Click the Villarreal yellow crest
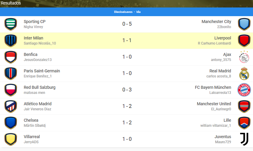Viewport: 253px width, 151px height. (11, 139)
